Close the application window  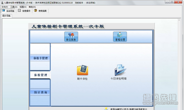click(178, 2)
